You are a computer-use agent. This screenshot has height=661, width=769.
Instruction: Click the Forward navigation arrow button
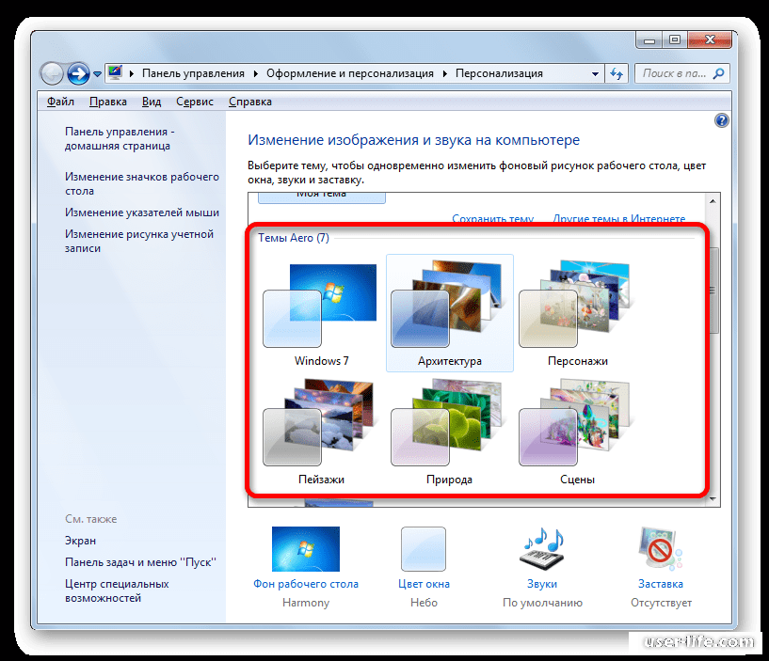tap(78, 74)
